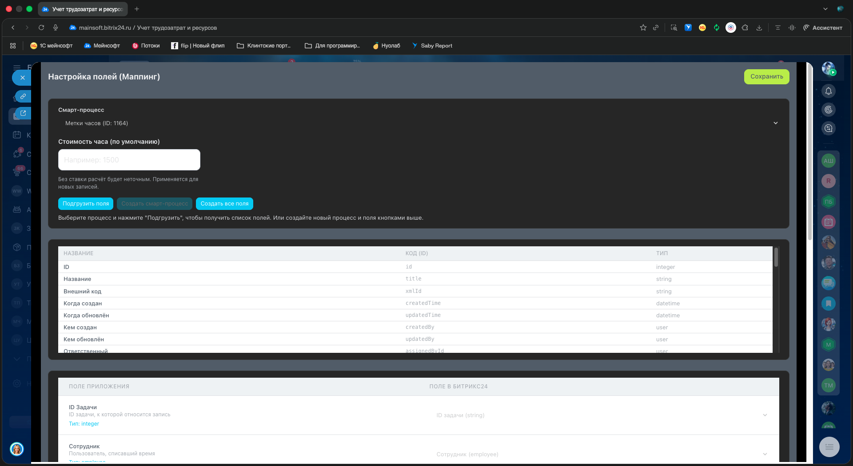Switch to the Учет трудозатрат browser tab
The image size is (853, 466).
83,9
